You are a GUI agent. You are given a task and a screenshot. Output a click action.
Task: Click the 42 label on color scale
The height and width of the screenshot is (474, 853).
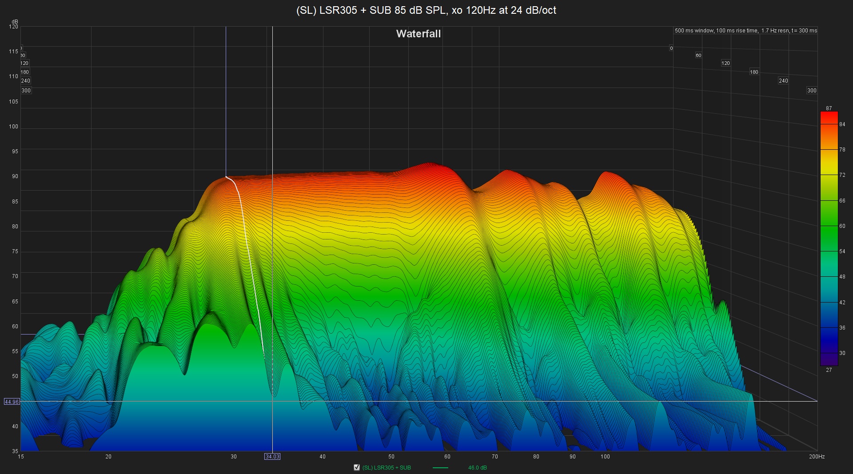point(842,303)
